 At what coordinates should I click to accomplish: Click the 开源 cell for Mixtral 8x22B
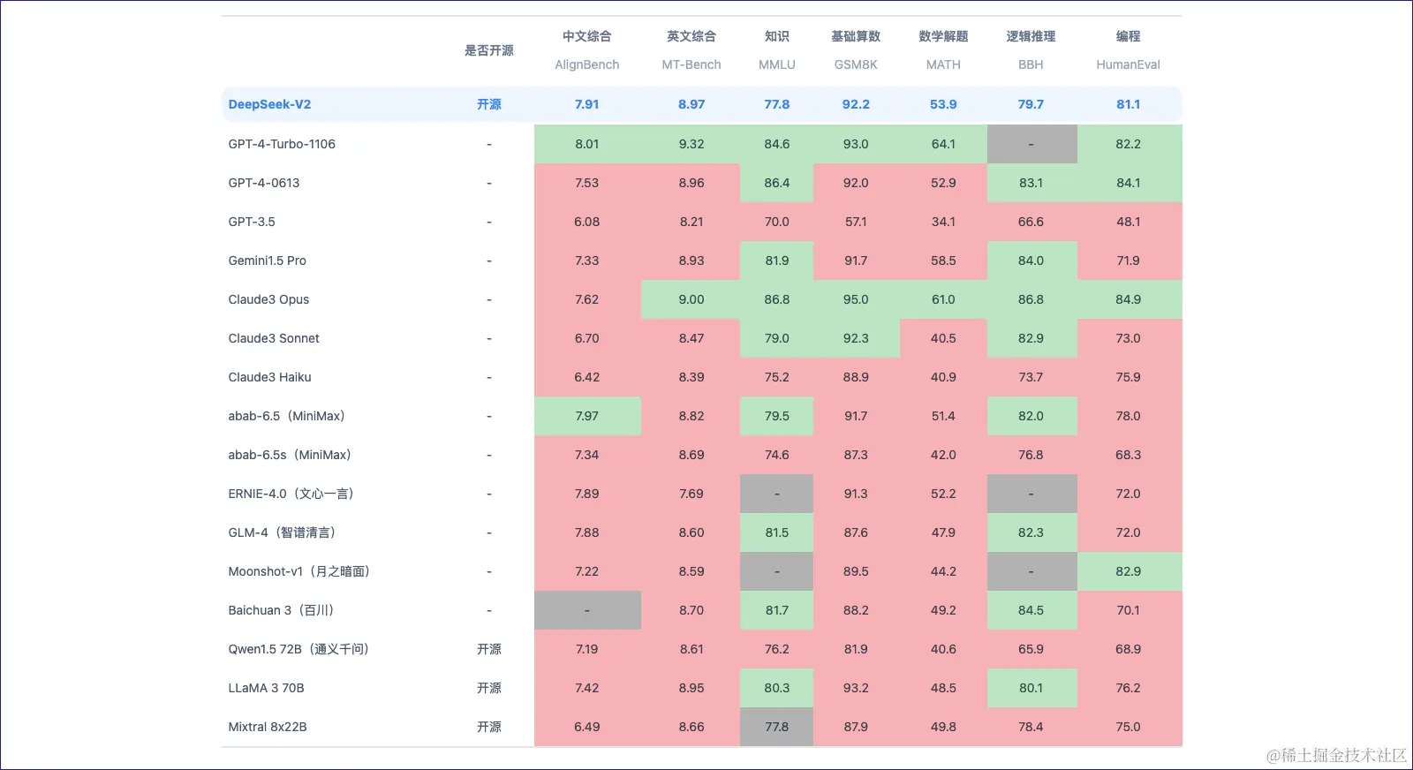489,727
